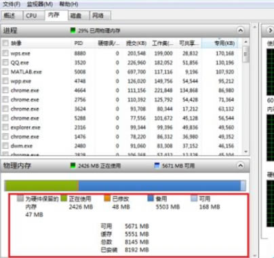Click the light-blue free segment of memory bar
The width and height of the screenshot is (274, 258).
point(243,185)
